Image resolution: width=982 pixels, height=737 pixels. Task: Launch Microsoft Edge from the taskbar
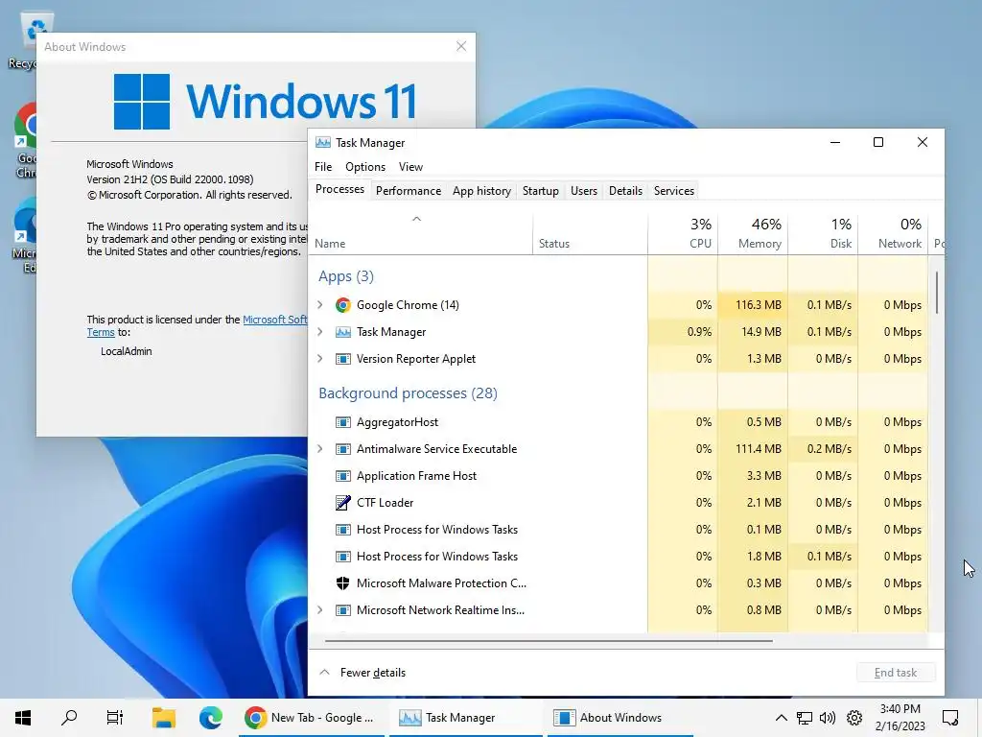[210, 718]
